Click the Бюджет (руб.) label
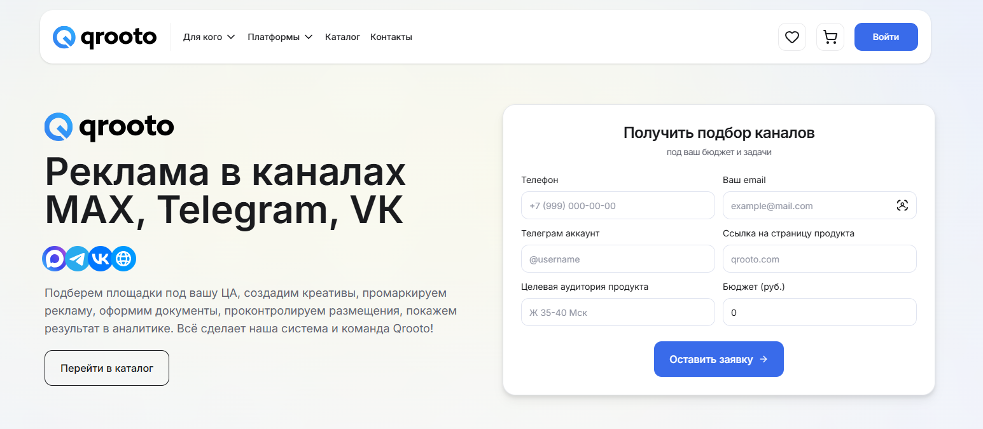Image resolution: width=983 pixels, height=429 pixels. tap(754, 287)
